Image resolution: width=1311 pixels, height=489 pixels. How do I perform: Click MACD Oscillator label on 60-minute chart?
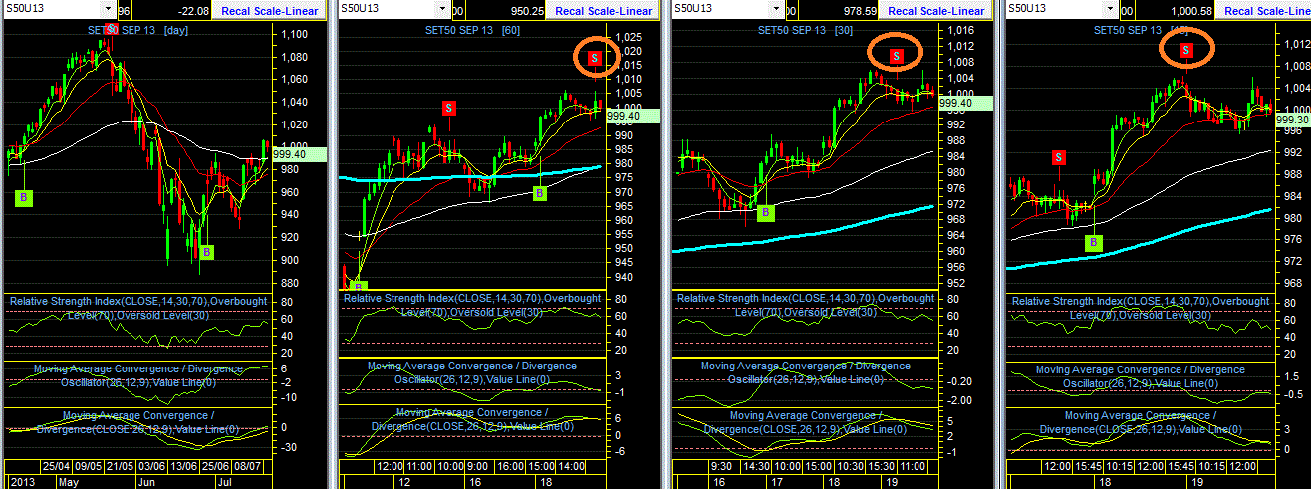[x=472, y=372]
